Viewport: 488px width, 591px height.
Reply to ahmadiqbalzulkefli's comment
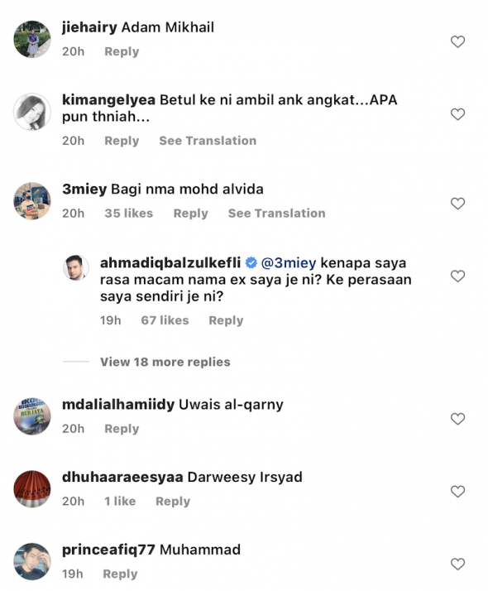pyautogui.click(x=226, y=321)
